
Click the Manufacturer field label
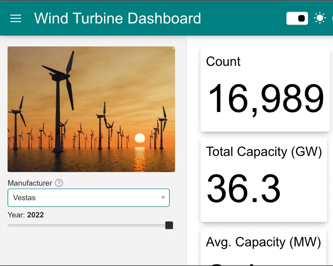point(30,183)
